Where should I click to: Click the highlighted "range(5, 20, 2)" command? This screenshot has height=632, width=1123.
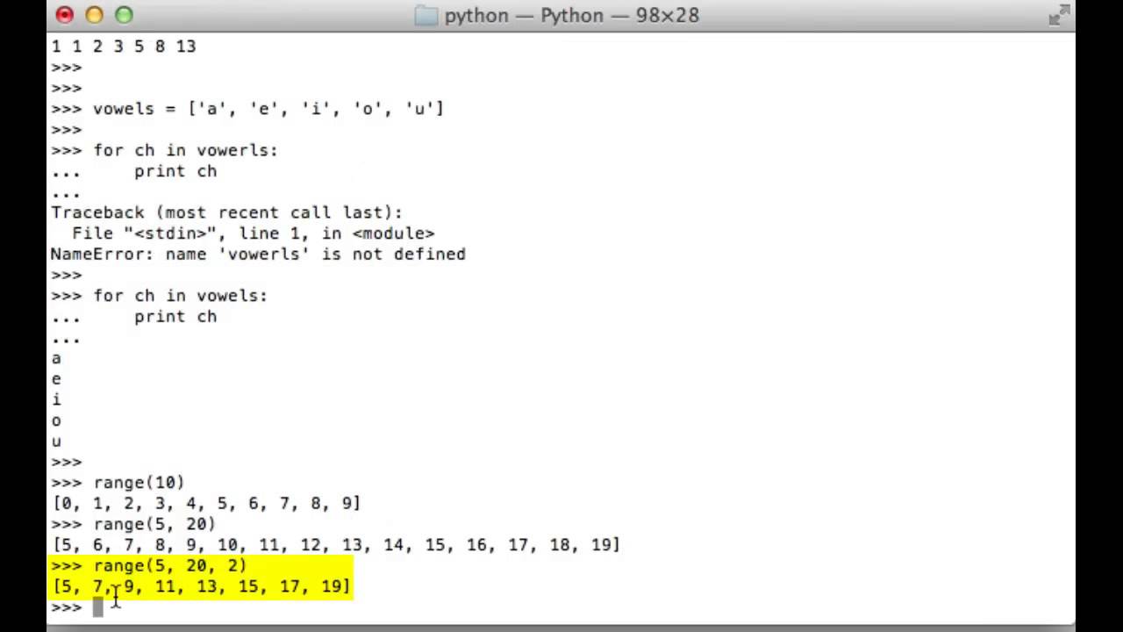click(170, 566)
